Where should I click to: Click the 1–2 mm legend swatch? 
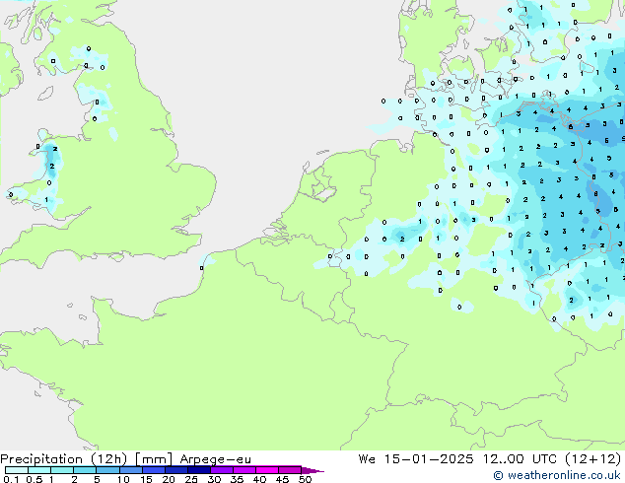(62, 470)
